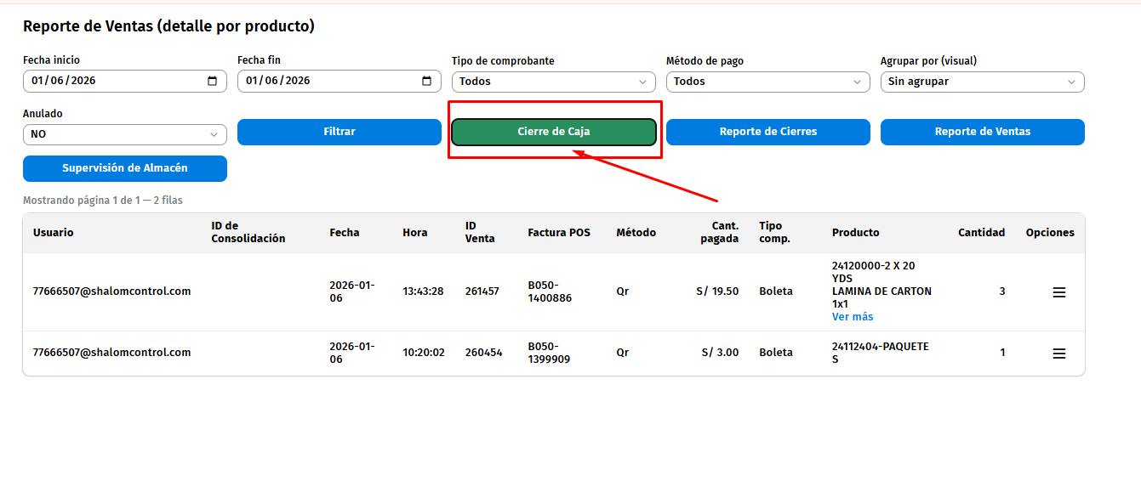
Task: Expand the Tipo de comprobante dropdown
Action: [x=553, y=82]
